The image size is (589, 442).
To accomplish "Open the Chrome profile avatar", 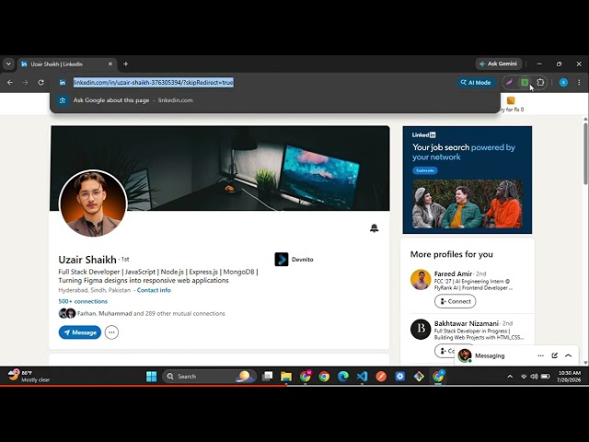I will 563,82.
